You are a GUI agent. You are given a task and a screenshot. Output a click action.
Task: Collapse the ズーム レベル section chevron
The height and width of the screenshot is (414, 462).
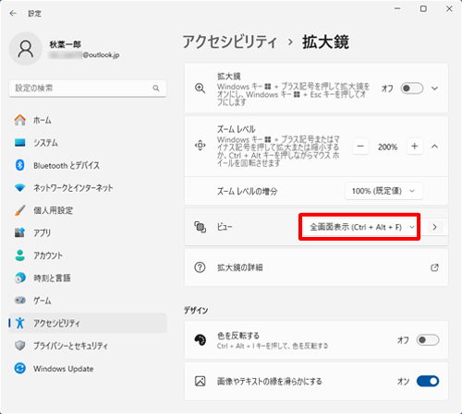coord(434,147)
